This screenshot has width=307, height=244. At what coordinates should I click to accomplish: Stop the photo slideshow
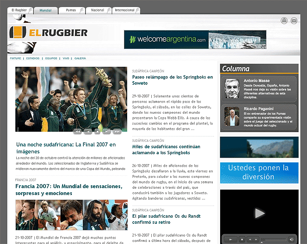coord(97,131)
